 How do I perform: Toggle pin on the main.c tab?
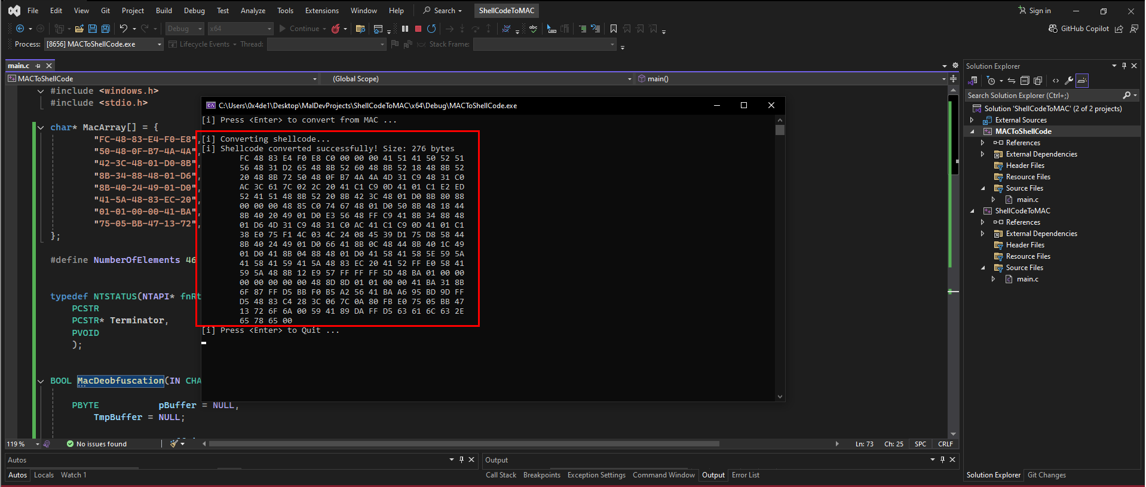point(38,66)
